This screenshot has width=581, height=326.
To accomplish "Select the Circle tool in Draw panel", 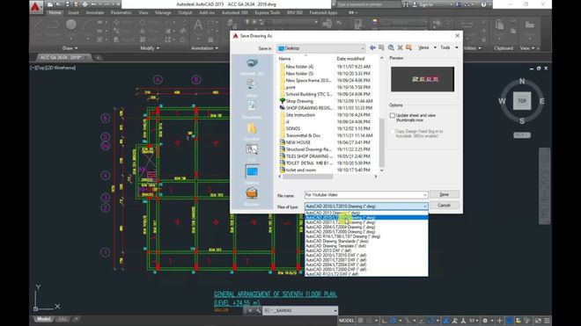I will [70, 25].
